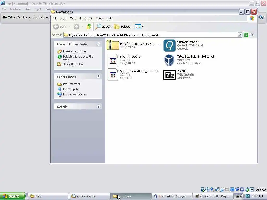Expand the Details panel
Screen dimensions: 267x200
coord(98,107)
